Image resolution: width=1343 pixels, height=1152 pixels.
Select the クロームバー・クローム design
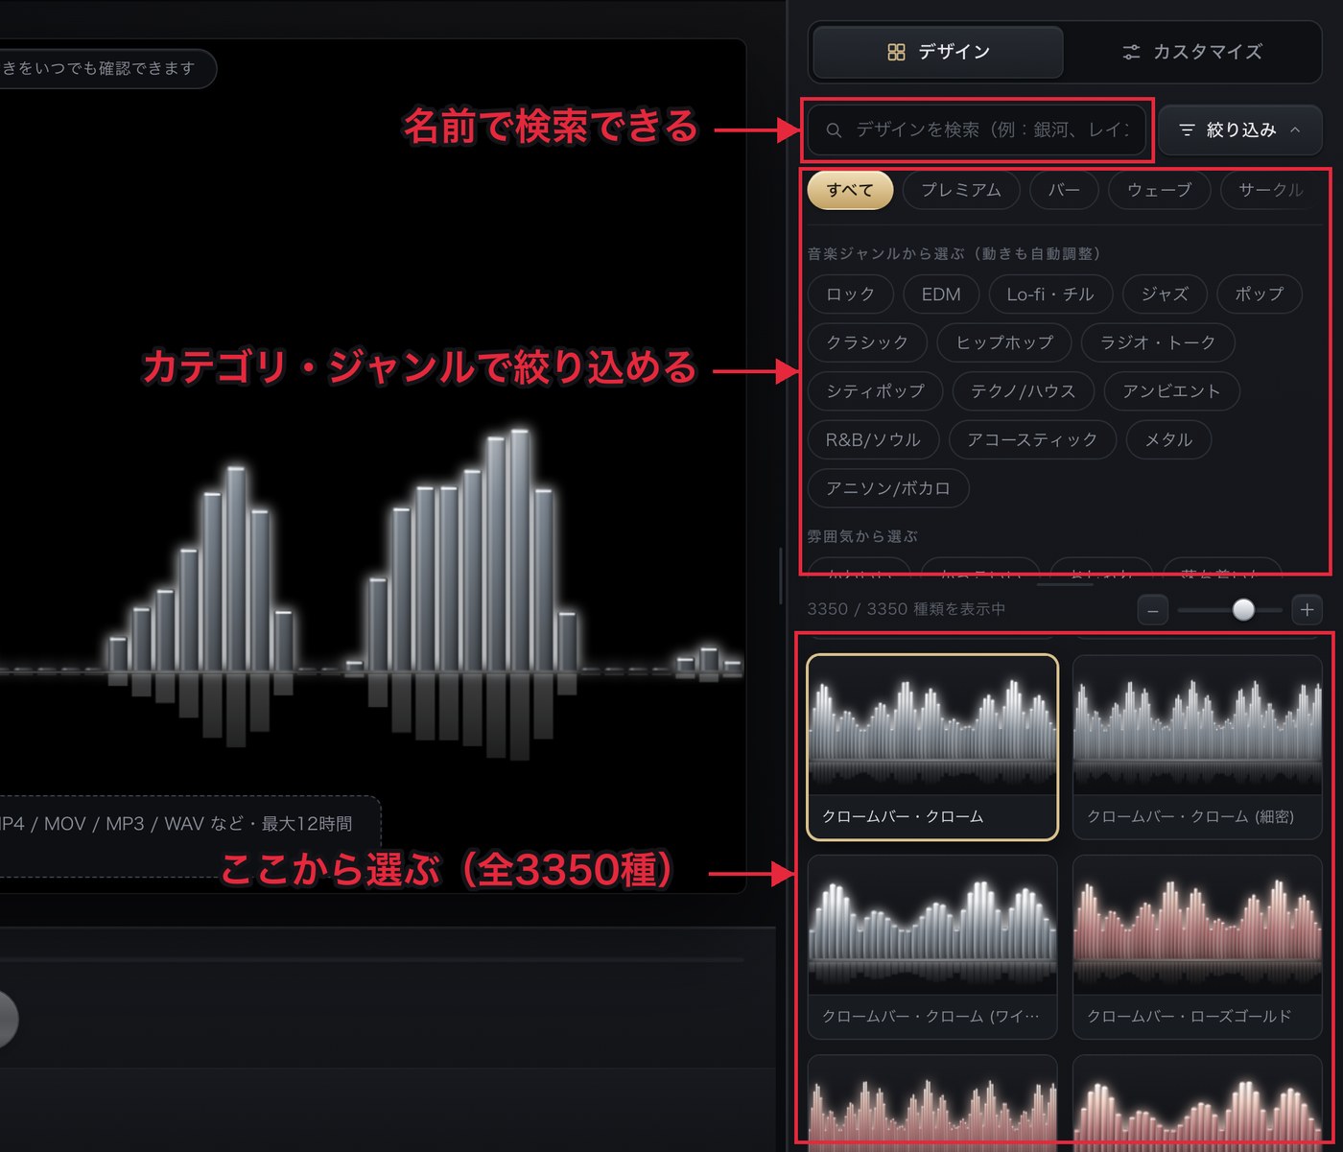[932, 747]
